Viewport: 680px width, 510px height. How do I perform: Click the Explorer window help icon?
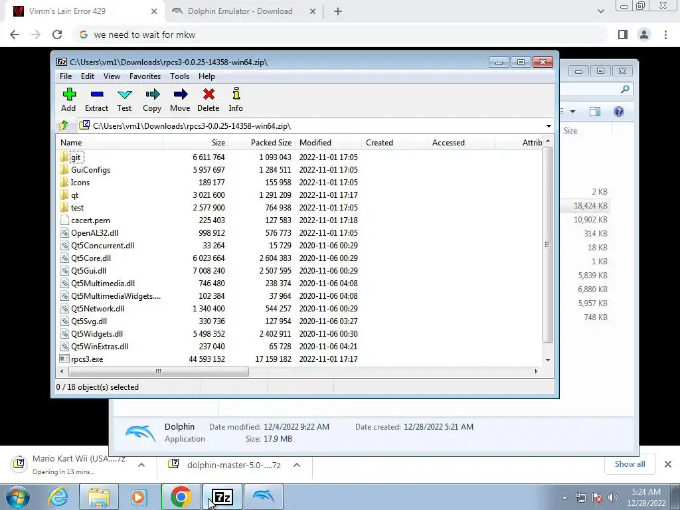(x=619, y=112)
